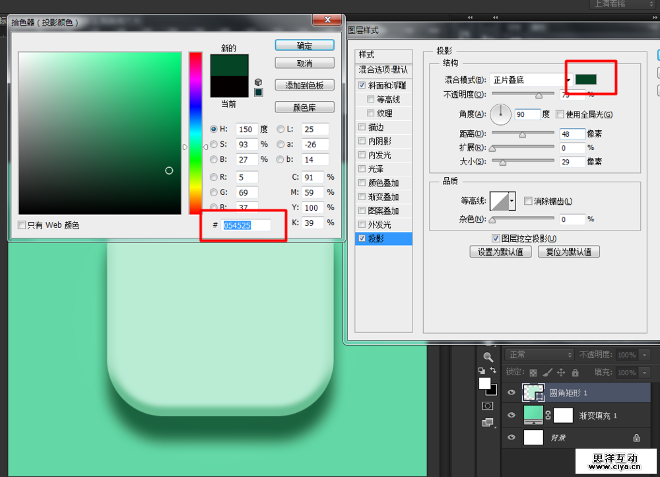The height and width of the screenshot is (477, 660).
Task: Enable the 使用全局光 checkbox
Action: click(560, 114)
